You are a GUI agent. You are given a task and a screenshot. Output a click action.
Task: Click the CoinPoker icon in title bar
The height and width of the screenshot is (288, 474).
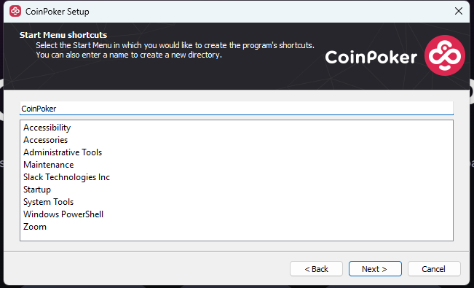coord(15,11)
